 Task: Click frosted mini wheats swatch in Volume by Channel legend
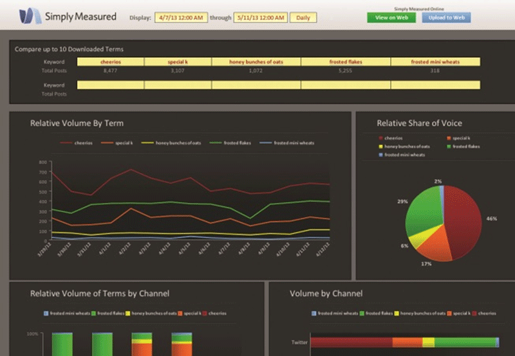click(314, 314)
